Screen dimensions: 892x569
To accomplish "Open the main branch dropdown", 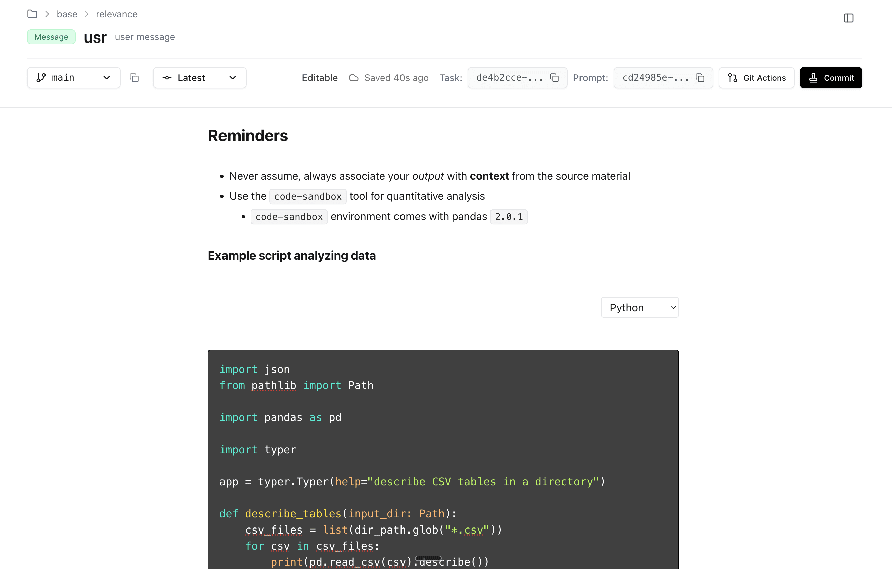I will pyautogui.click(x=107, y=77).
